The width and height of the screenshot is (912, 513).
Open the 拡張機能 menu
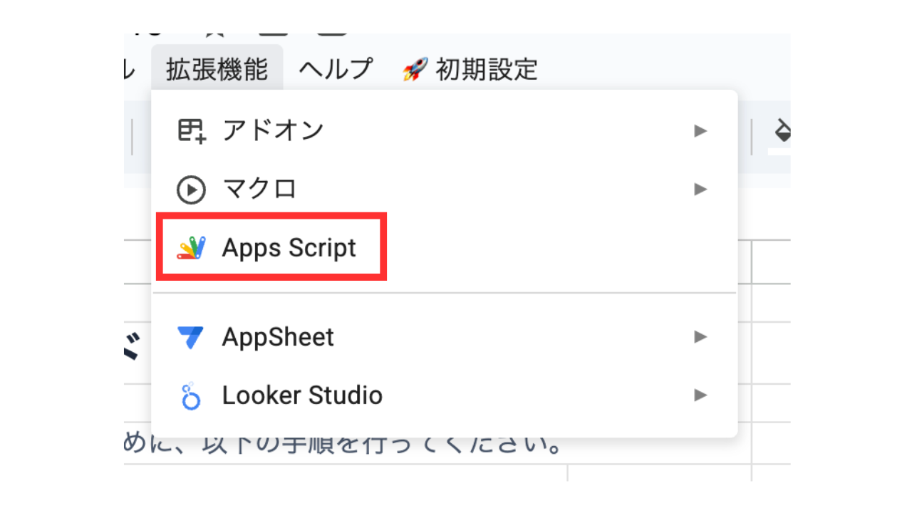coord(217,69)
